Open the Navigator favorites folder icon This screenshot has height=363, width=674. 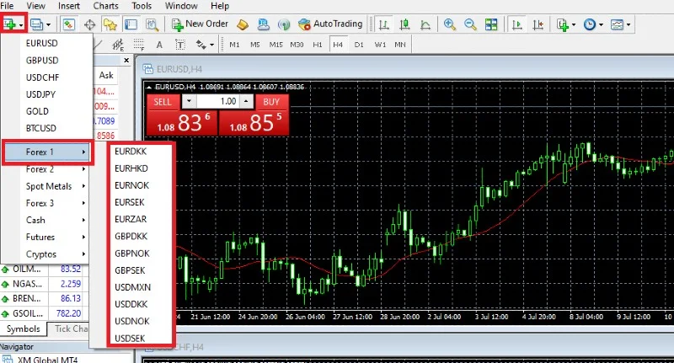click(x=110, y=24)
